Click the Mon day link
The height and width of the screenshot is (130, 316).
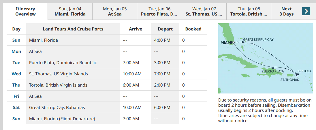pos(16,51)
